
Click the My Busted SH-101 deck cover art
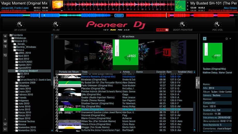click(180, 6)
